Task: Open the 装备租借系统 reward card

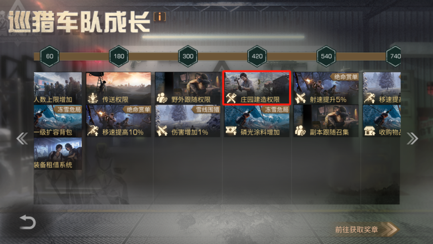Action: pyautogui.click(x=58, y=154)
